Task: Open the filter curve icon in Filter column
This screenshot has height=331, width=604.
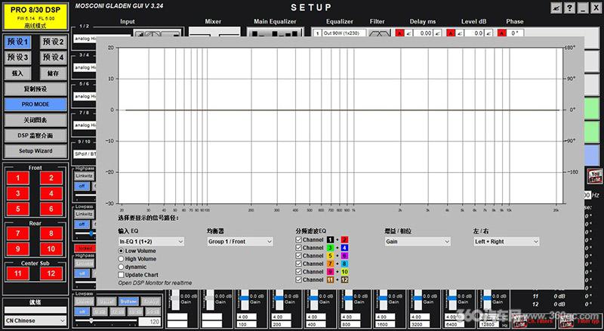Action: 380,33
